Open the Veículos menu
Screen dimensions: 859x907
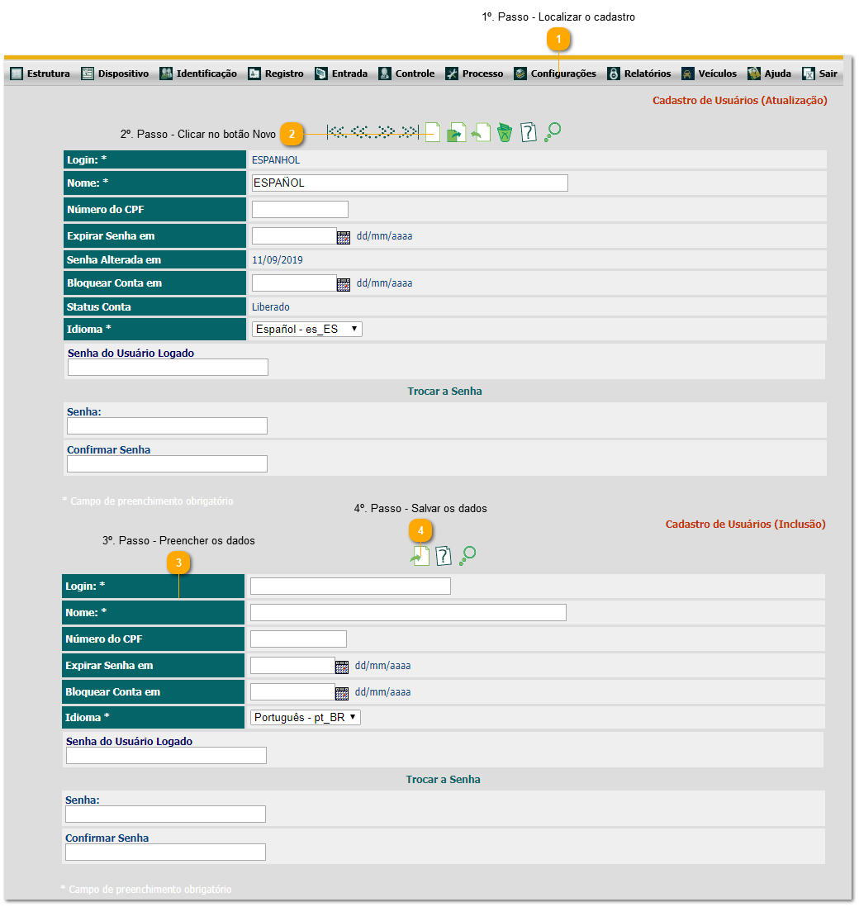coord(710,74)
